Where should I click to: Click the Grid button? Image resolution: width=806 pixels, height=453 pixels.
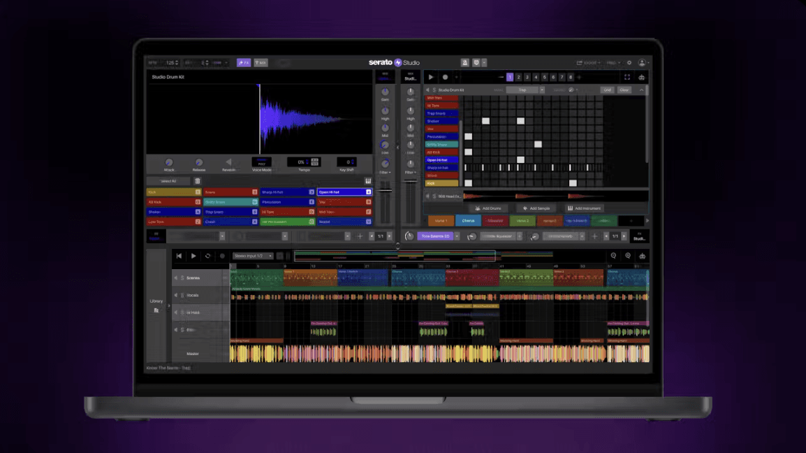pyautogui.click(x=607, y=90)
